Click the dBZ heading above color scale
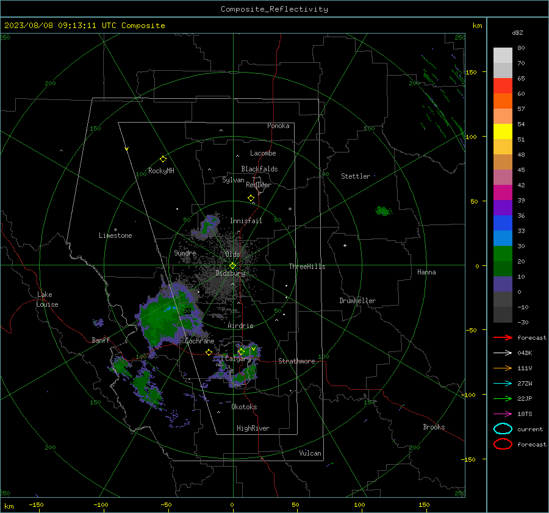 click(x=517, y=32)
